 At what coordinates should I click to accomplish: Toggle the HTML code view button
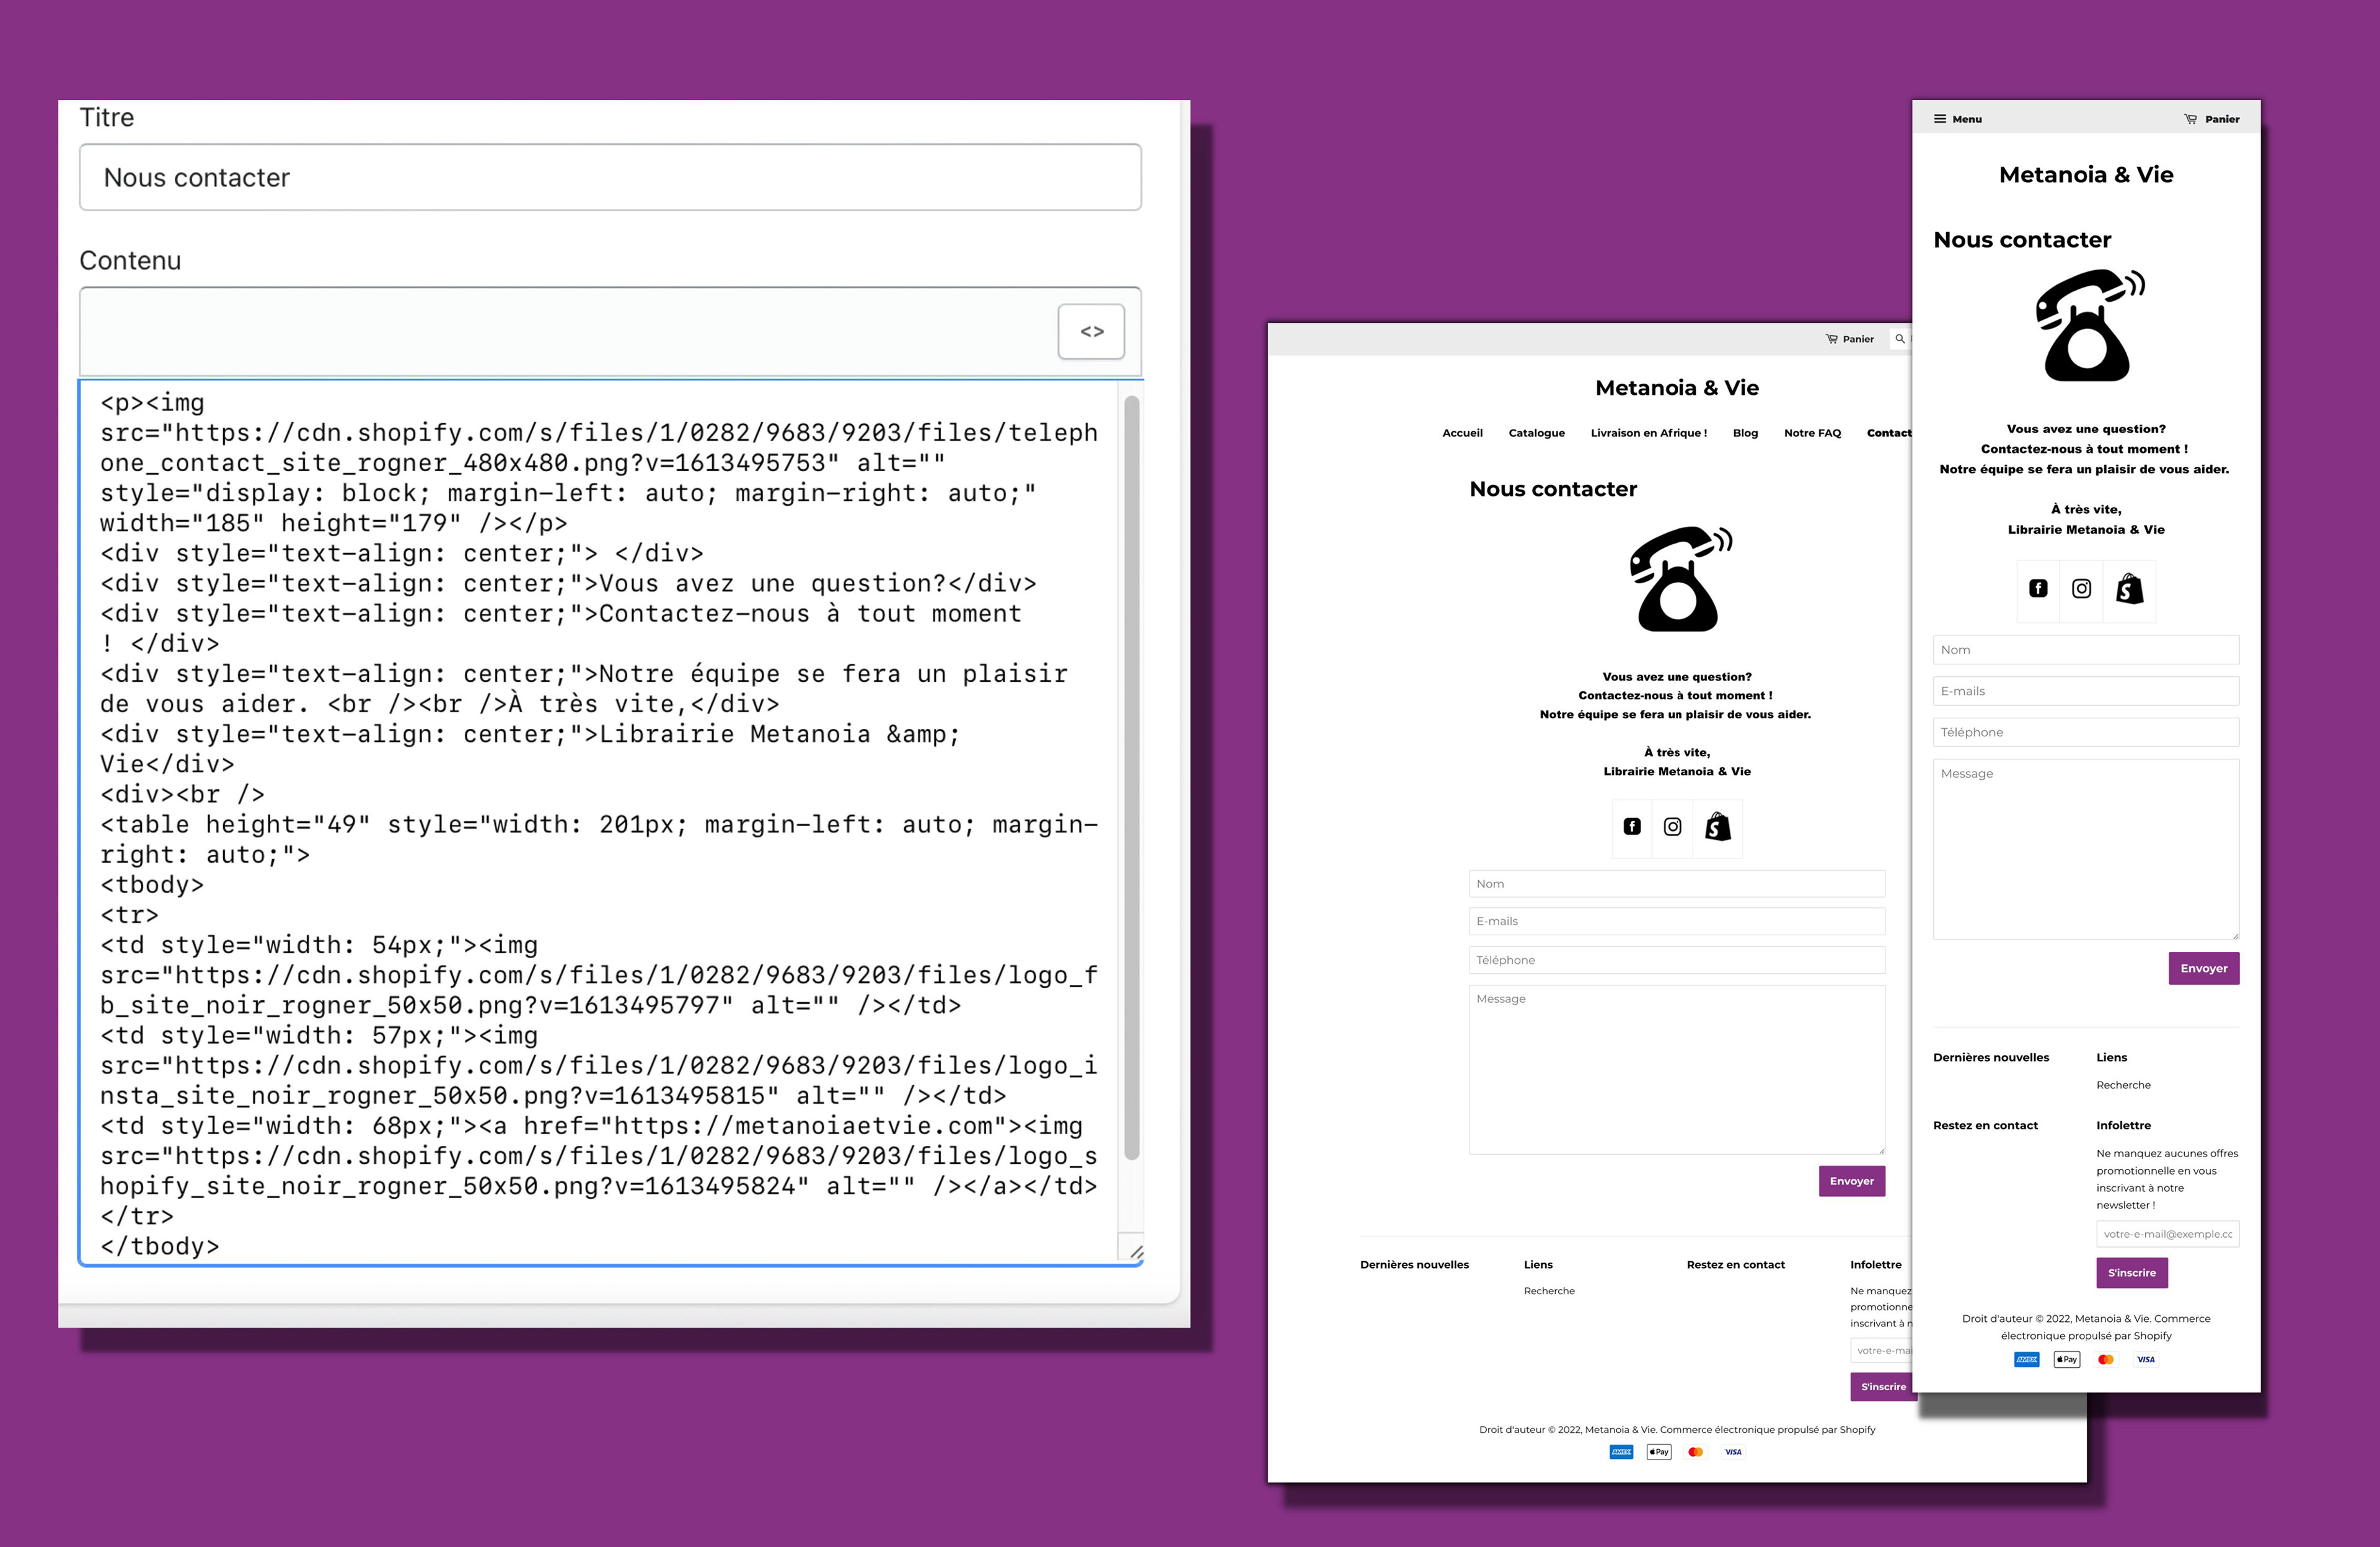click(x=1091, y=331)
